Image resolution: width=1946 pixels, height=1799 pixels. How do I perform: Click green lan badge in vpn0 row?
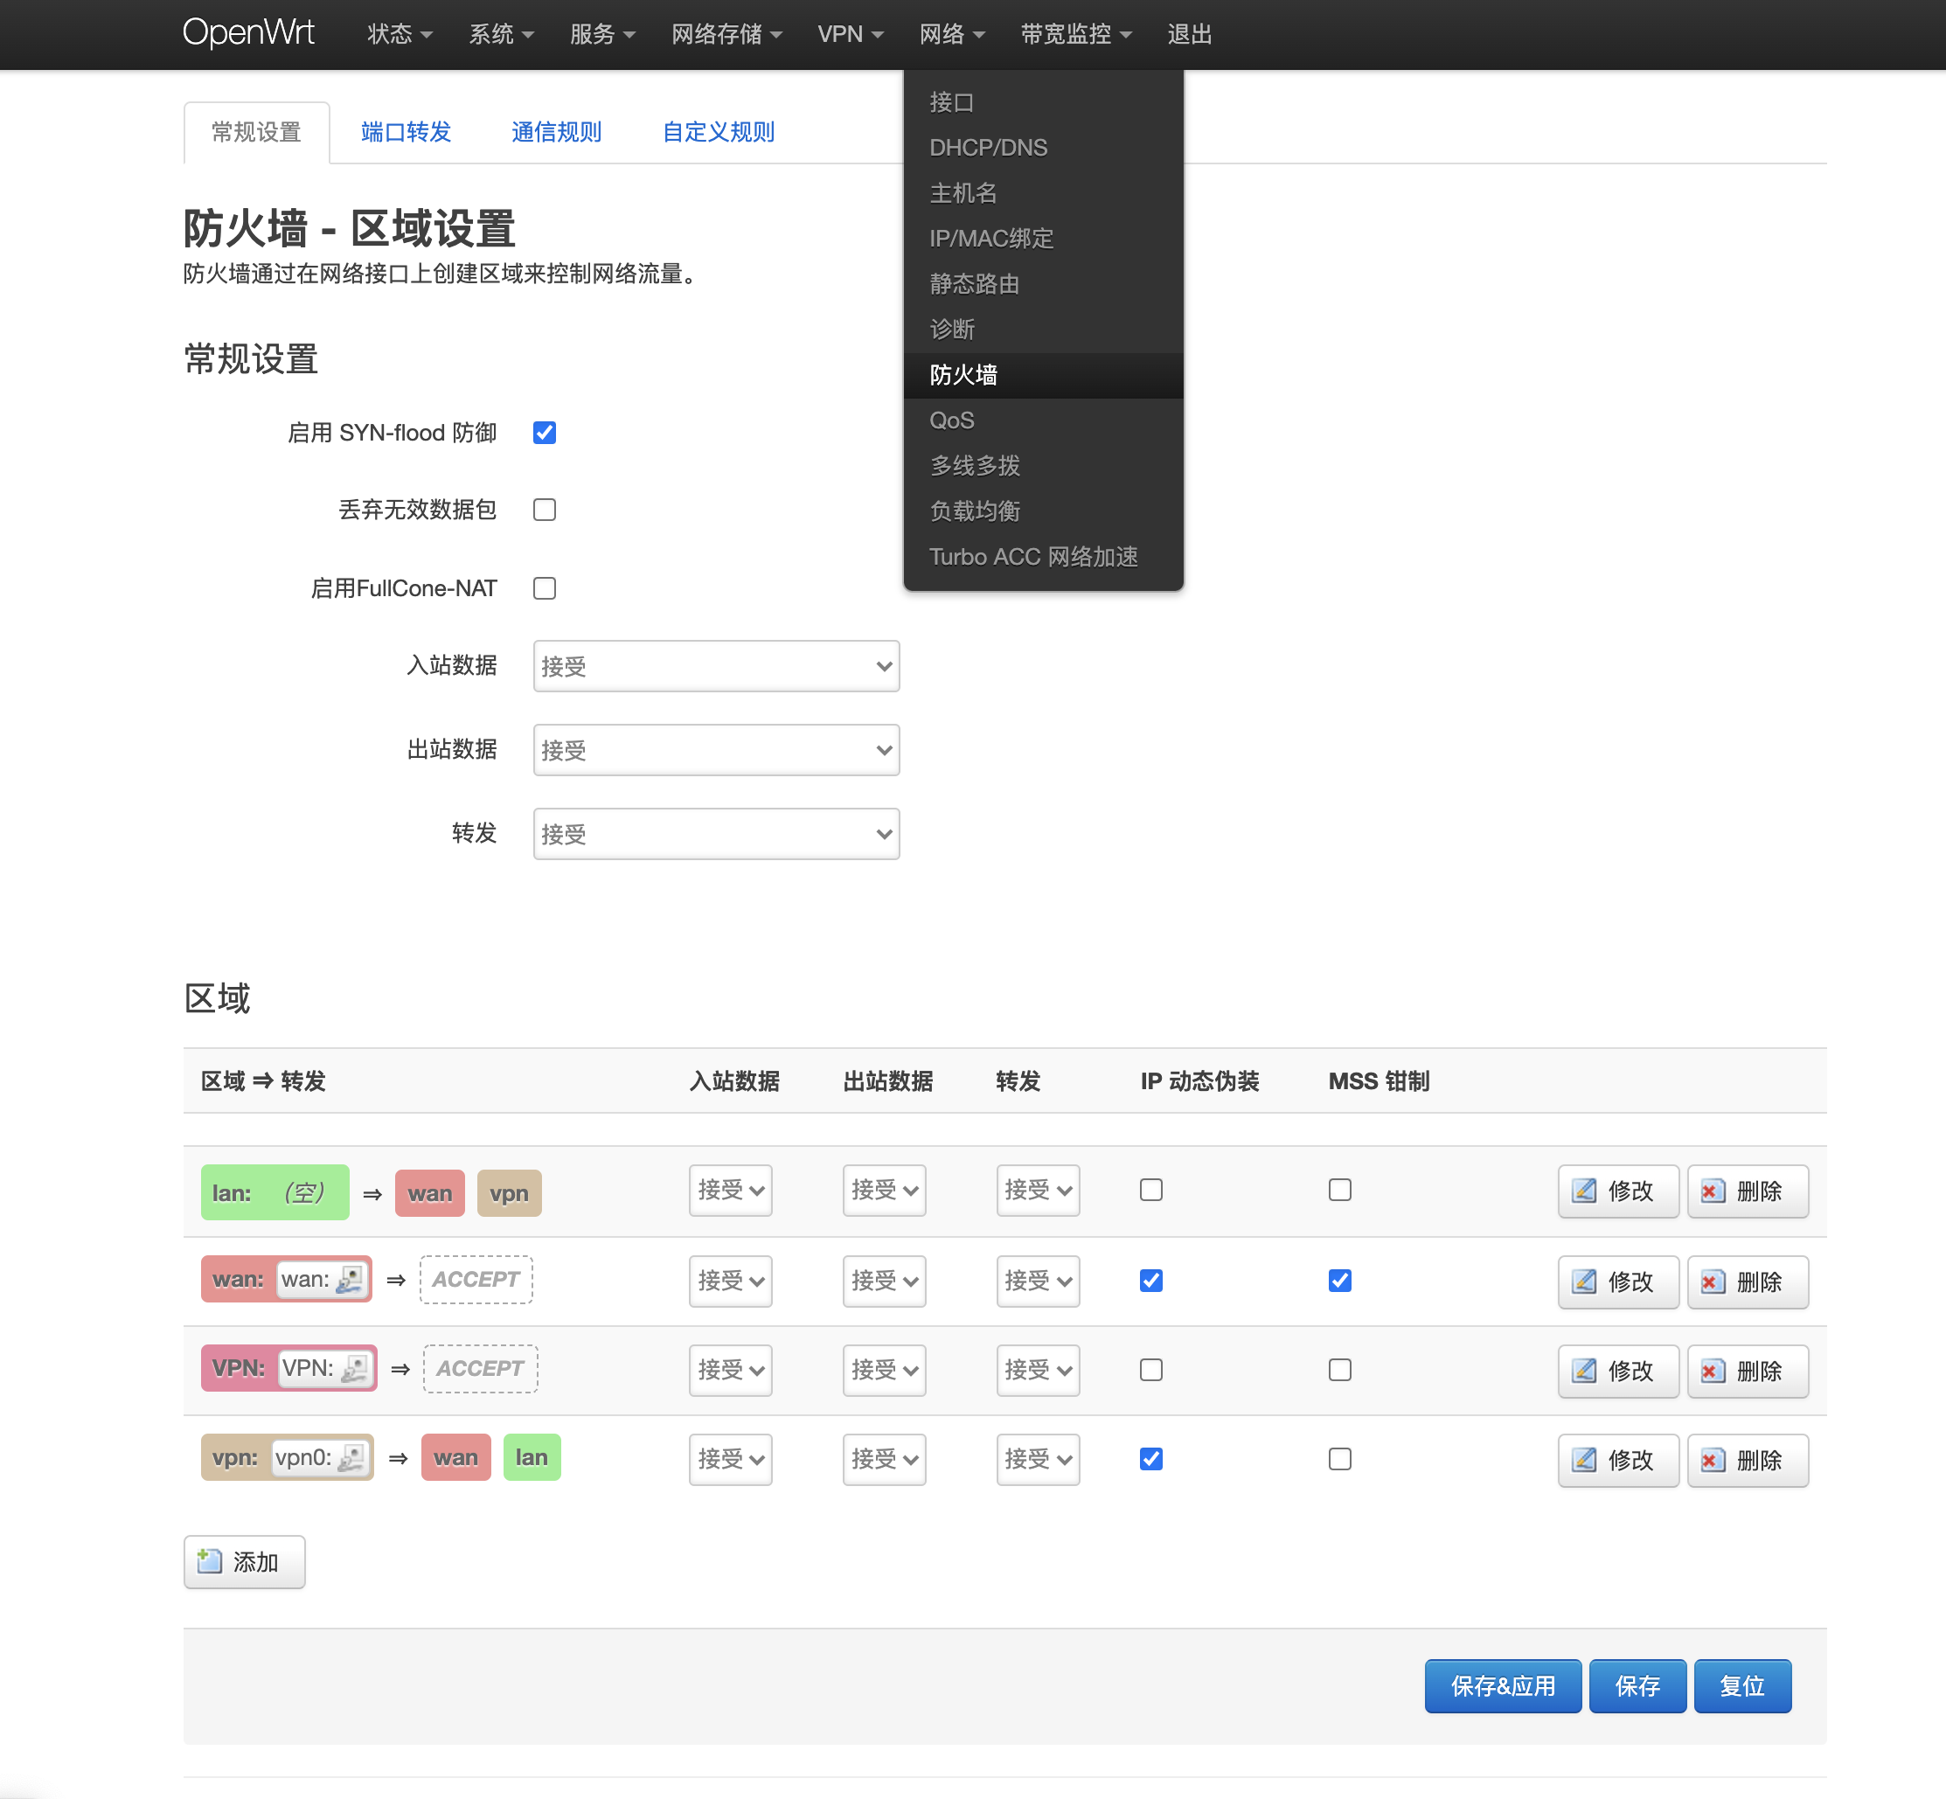pos(532,1457)
